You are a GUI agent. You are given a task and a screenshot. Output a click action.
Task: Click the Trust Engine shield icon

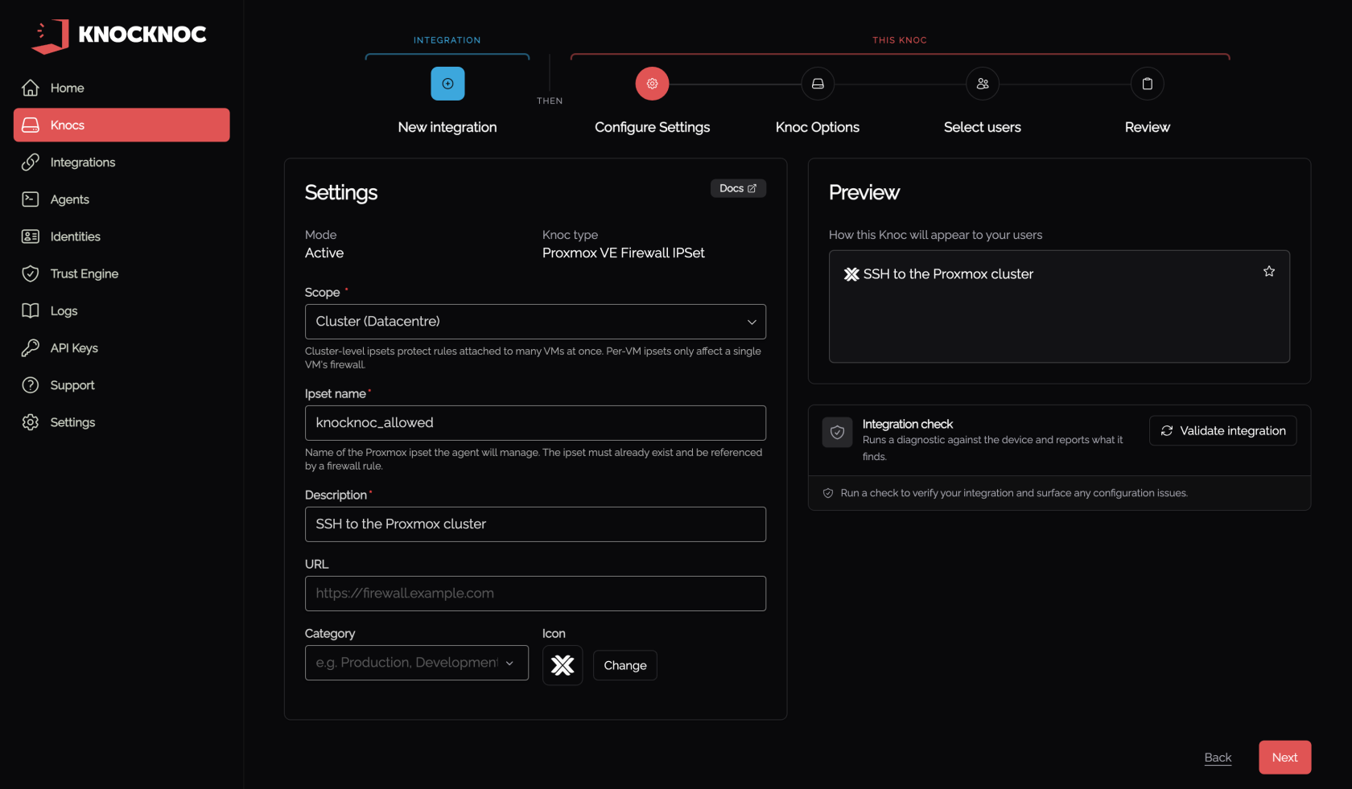tap(31, 273)
